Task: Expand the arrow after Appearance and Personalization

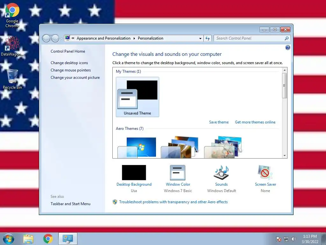Action: pos(134,38)
